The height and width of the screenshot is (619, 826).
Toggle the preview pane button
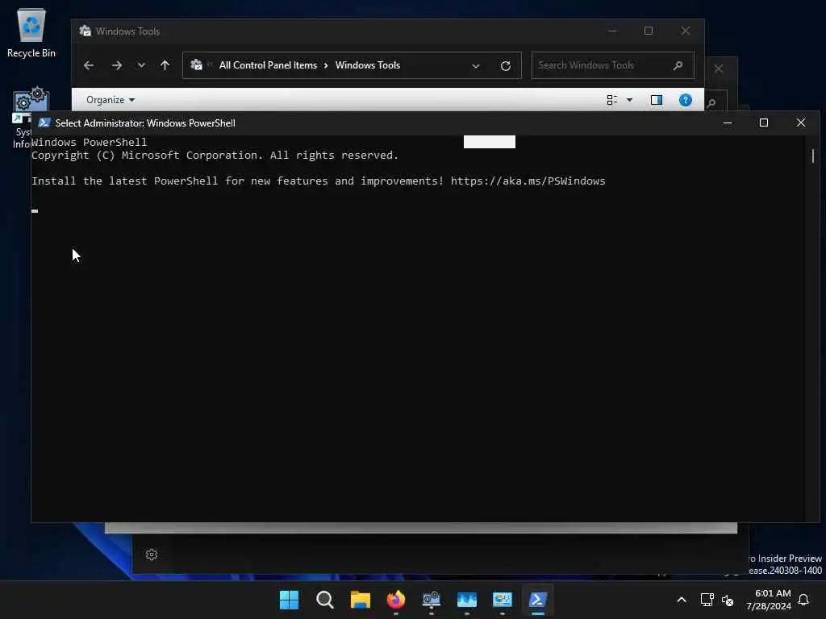[x=657, y=100]
